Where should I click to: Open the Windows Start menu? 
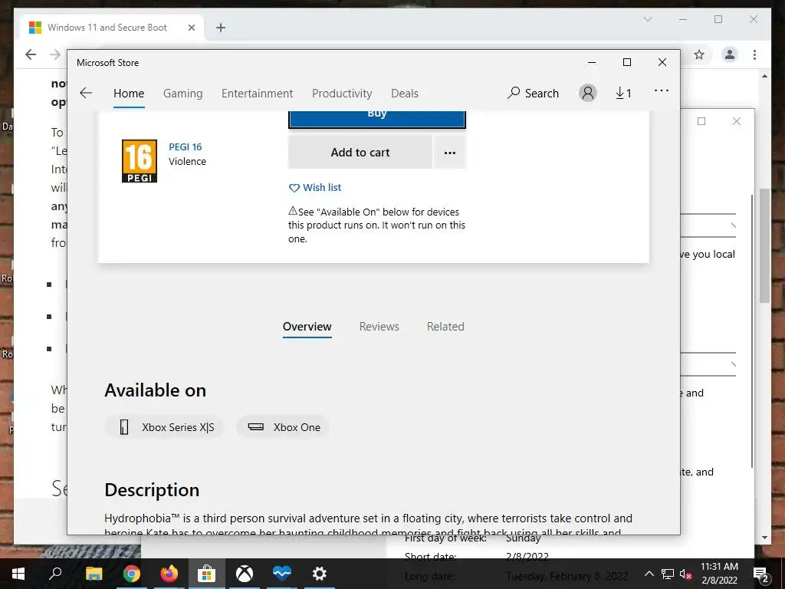[18, 574]
